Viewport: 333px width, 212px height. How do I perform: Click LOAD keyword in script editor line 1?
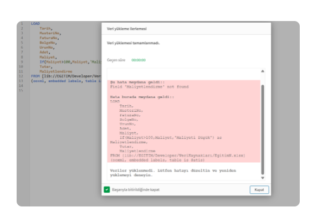pyautogui.click(x=35, y=24)
